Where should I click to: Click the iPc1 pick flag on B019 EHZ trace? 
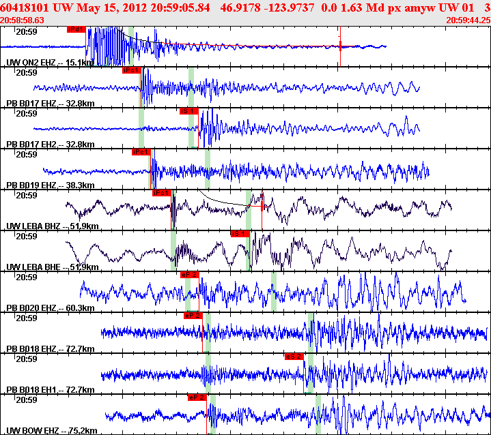(141, 152)
